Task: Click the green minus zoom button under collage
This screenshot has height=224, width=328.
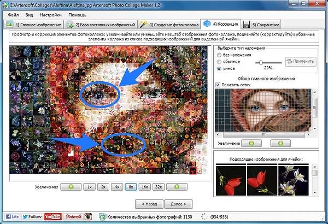Action: click(x=71, y=187)
